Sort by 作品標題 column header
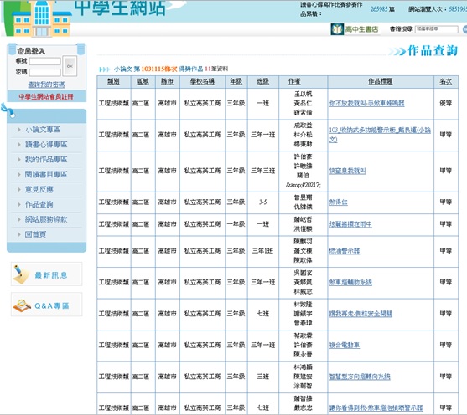Viewport: 467px width, 415px height. (381, 81)
